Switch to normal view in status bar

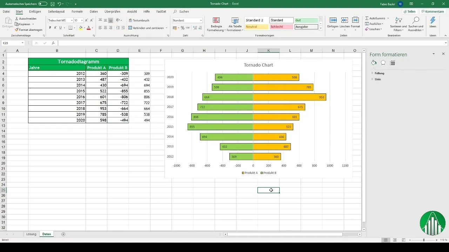coord(386,240)
